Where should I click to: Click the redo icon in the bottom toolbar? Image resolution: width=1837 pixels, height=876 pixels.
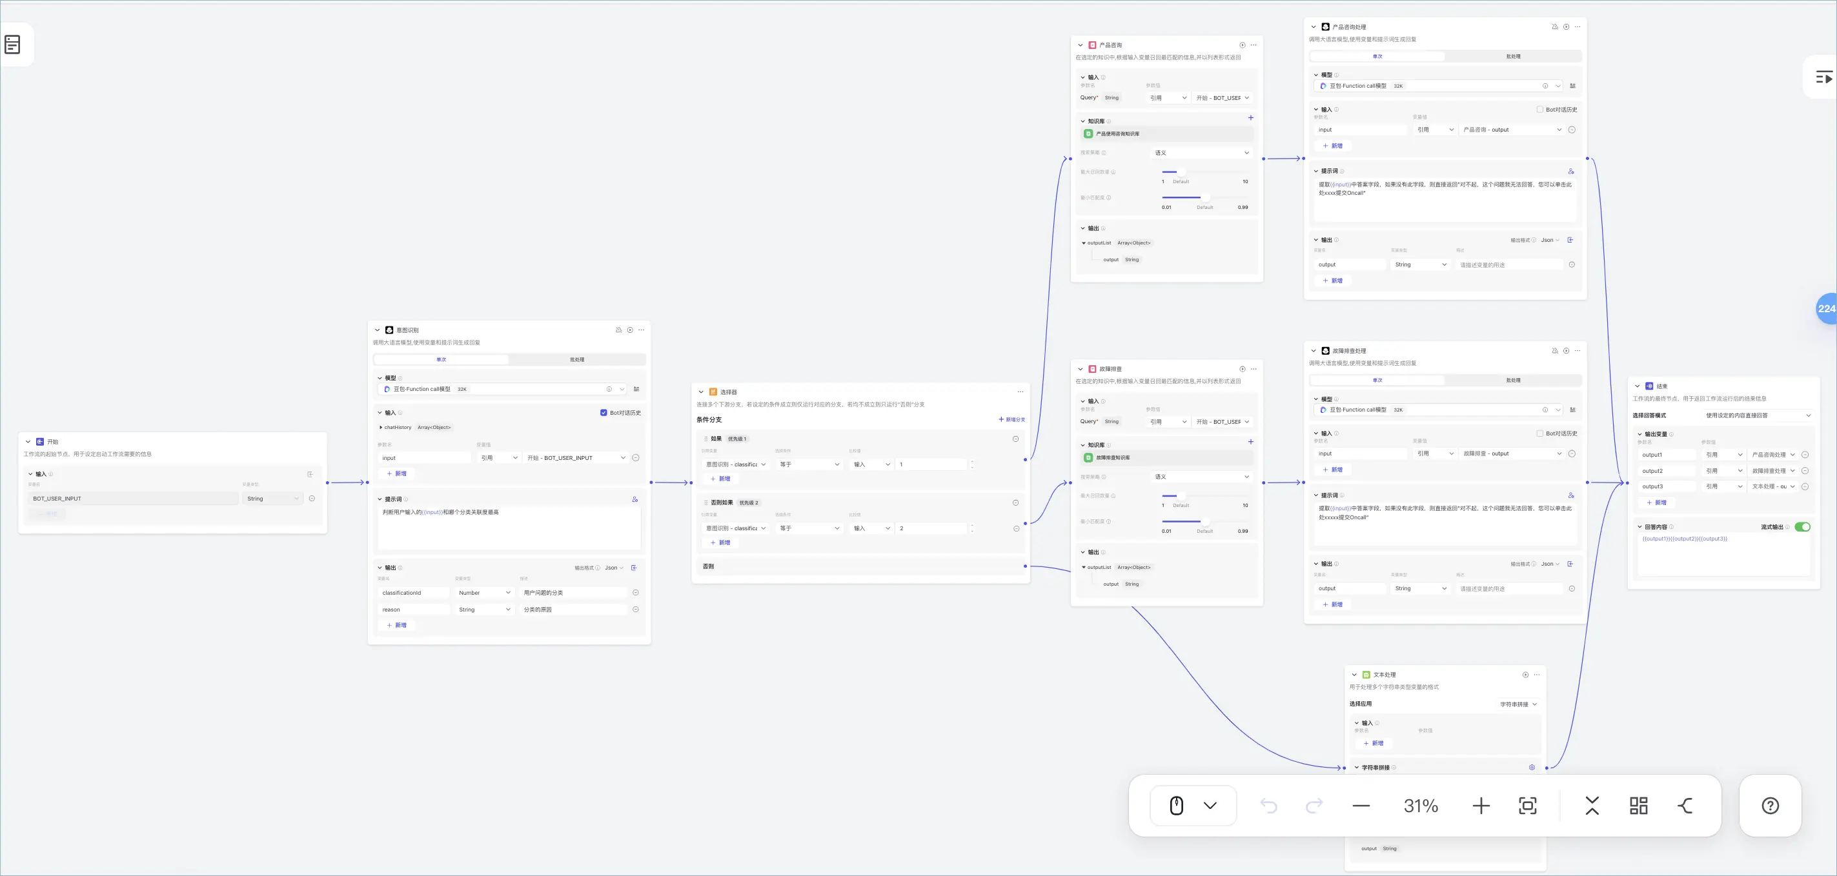pyautogui.click(x=1314, y=806)
